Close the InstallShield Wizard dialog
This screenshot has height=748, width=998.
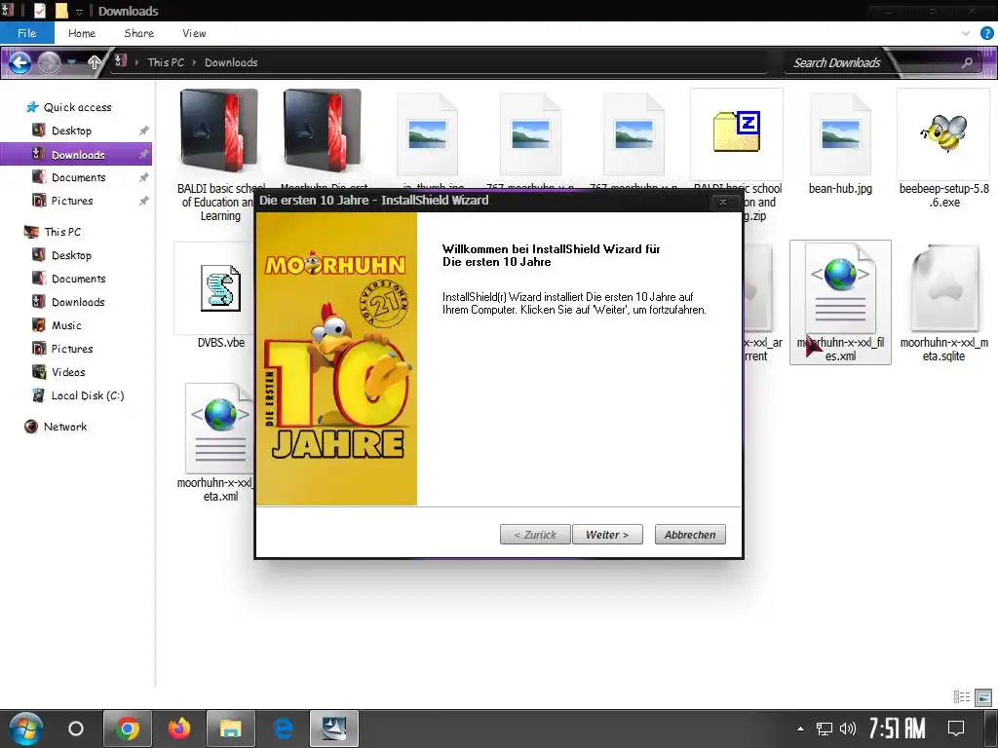[722, 202]
